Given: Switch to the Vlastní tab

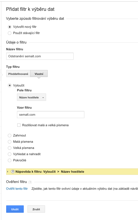Looking at the screenshot, I should [x=39, y=74].
